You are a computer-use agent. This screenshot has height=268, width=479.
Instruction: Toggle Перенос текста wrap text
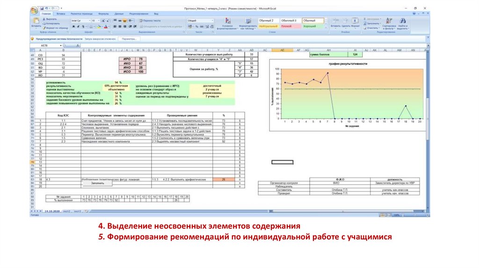[x=150, y=21]
